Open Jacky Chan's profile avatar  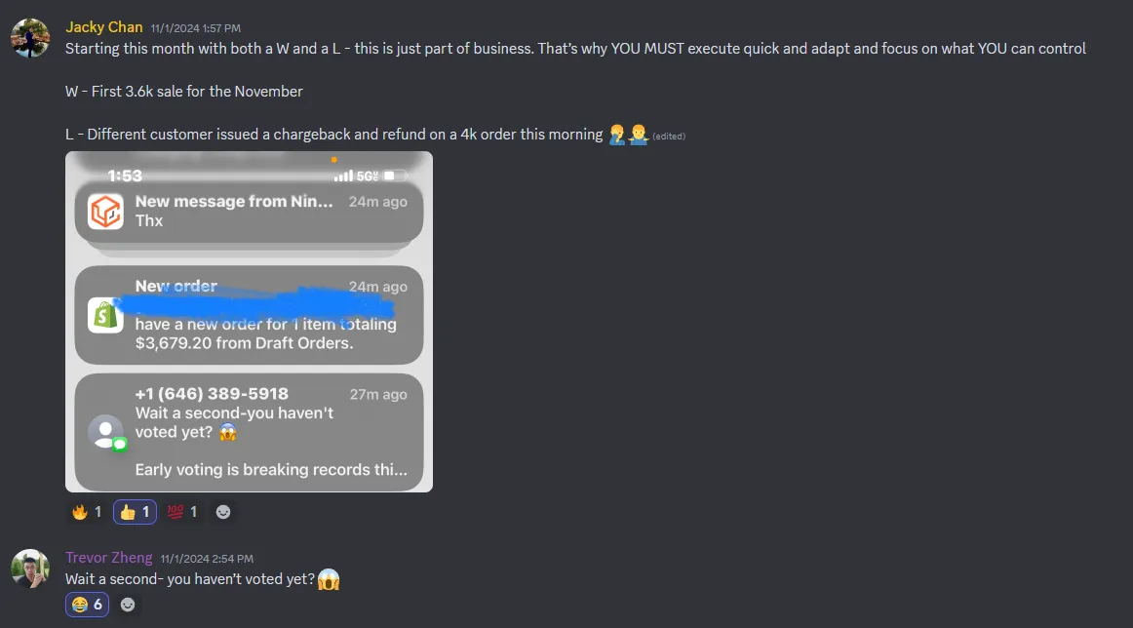(30, 38)
